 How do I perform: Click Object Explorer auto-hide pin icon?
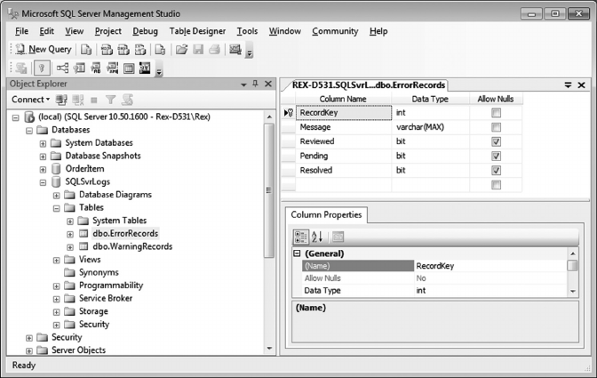(x=256, y=84)
